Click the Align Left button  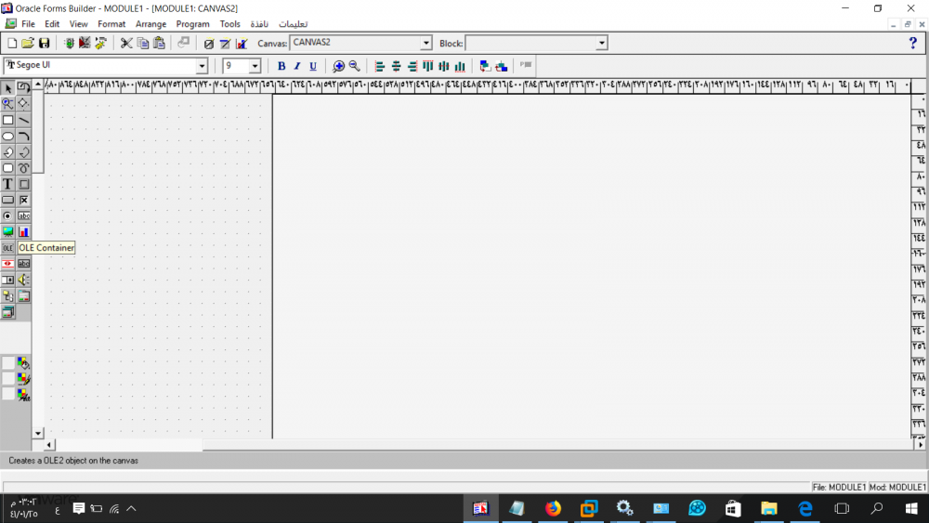[379, 66]
